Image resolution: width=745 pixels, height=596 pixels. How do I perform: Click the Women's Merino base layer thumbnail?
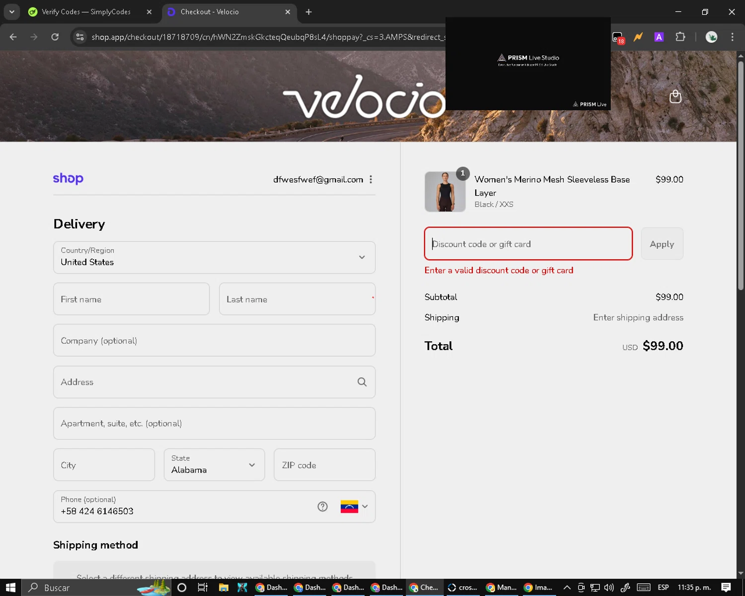tap(445, 192)
